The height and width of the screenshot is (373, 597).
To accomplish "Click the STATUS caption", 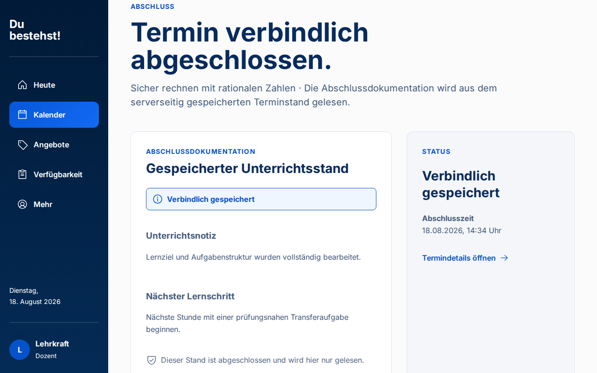I will (436, 152).
